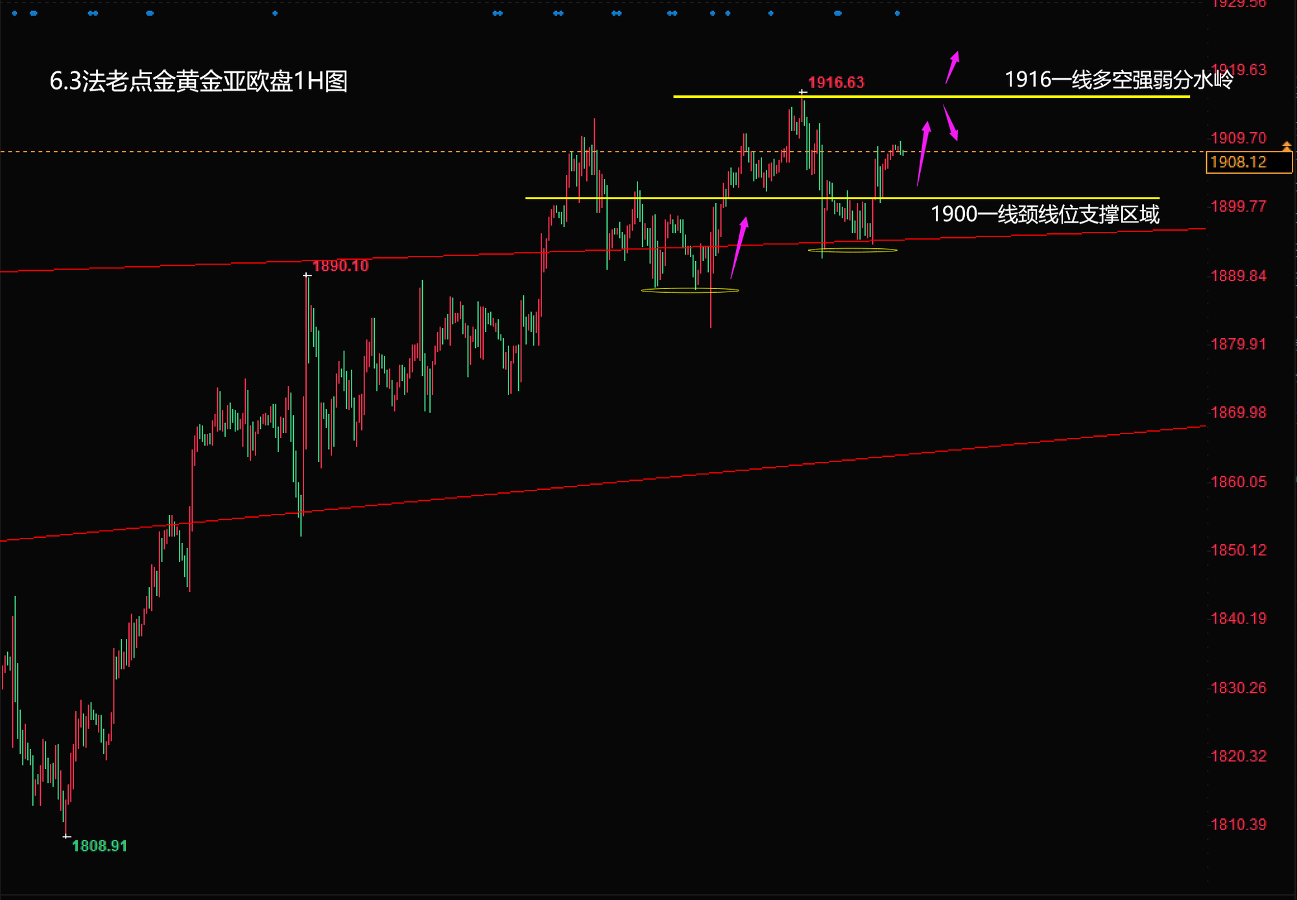This screenshot has height=900, width=1297.
Task: Click the 1869.98 price axis label
Action: (1237, 413)
